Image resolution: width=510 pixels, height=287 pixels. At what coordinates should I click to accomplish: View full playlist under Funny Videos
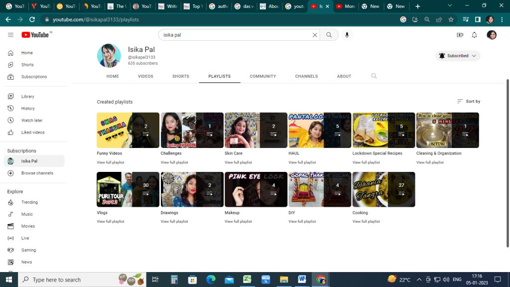pos(111,162)
